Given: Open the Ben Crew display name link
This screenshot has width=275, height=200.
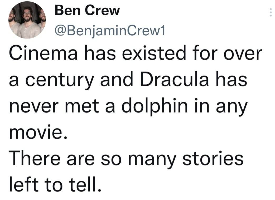Looking at the screenshot, I should pyautogui.click(x=87, y=11).
